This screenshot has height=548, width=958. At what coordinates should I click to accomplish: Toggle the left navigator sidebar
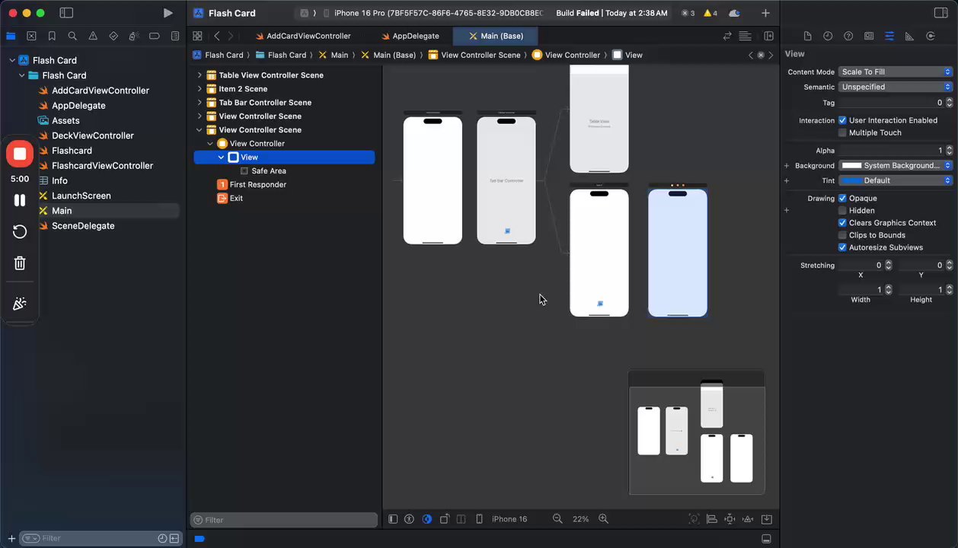tap(66, 13)
